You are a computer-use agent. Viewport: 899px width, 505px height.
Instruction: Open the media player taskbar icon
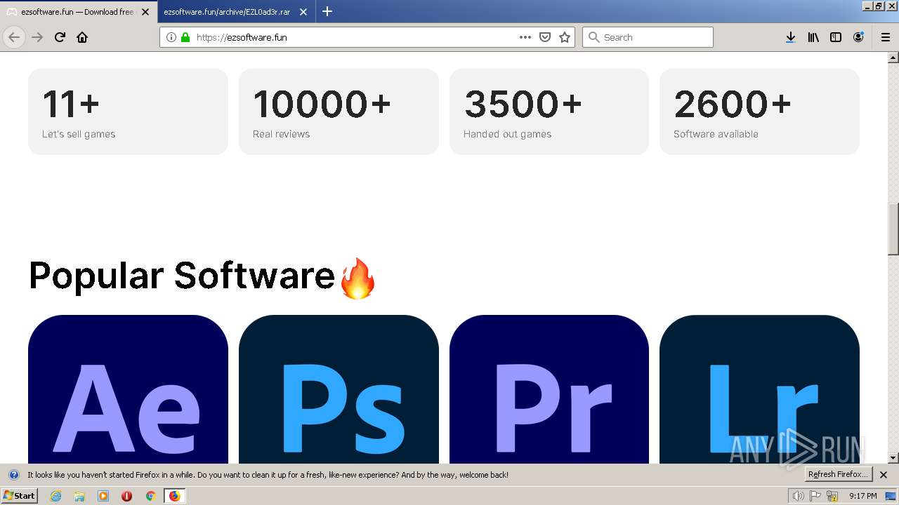[x=103, y=496]
